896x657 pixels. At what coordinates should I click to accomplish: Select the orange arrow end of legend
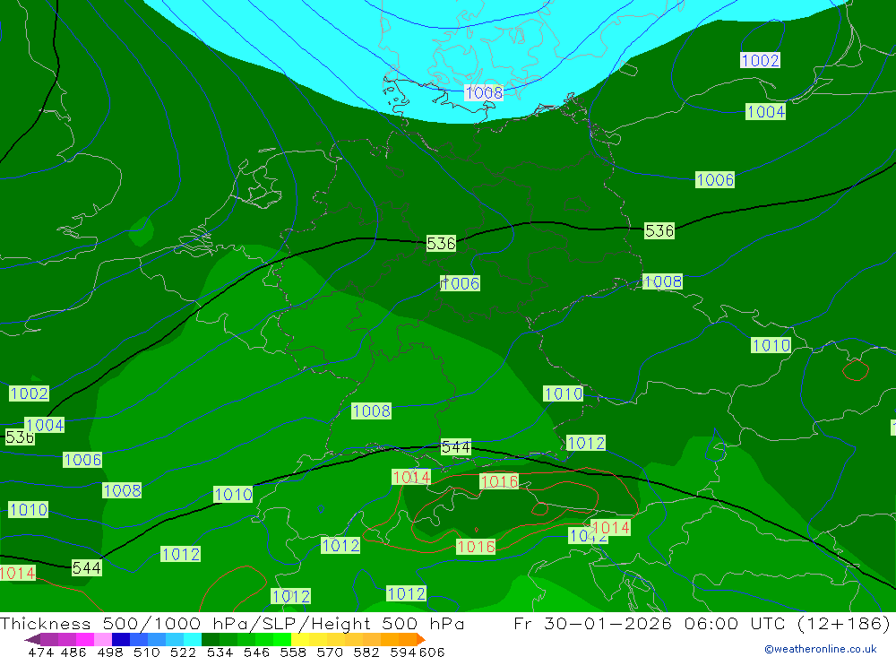coord(420,639)
